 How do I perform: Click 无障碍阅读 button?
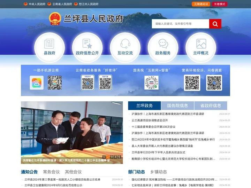click(201, 4)
